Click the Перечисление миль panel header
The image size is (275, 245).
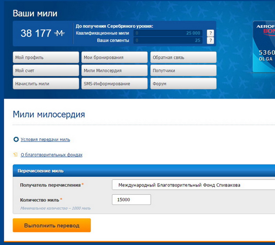click(x=144, y=171)
